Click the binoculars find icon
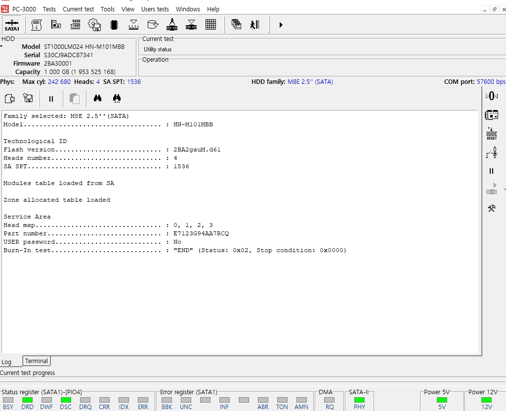 point(97,99)
